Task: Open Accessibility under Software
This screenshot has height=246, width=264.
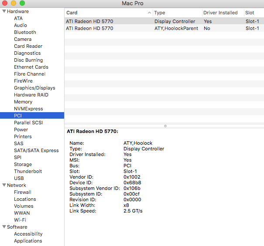Action: coord(28,234)
